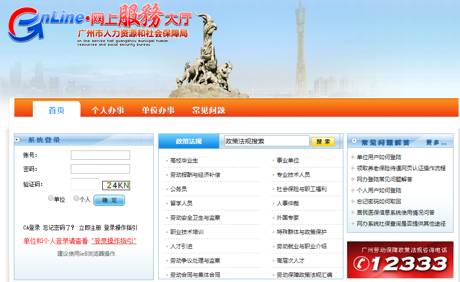Open the 劳动争议处理与监察 category
The width and height of the screenshot is (460, 282).
(x=195, y=261)
